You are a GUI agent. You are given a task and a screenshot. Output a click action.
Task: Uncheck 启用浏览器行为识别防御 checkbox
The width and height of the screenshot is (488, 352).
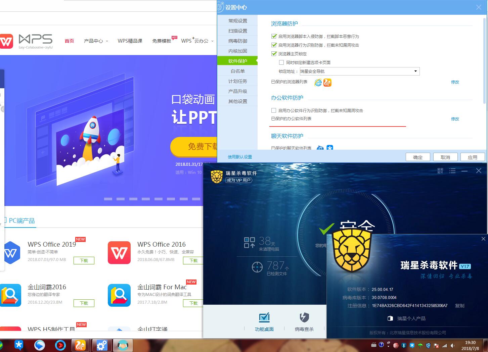click(x=274, y=45)
